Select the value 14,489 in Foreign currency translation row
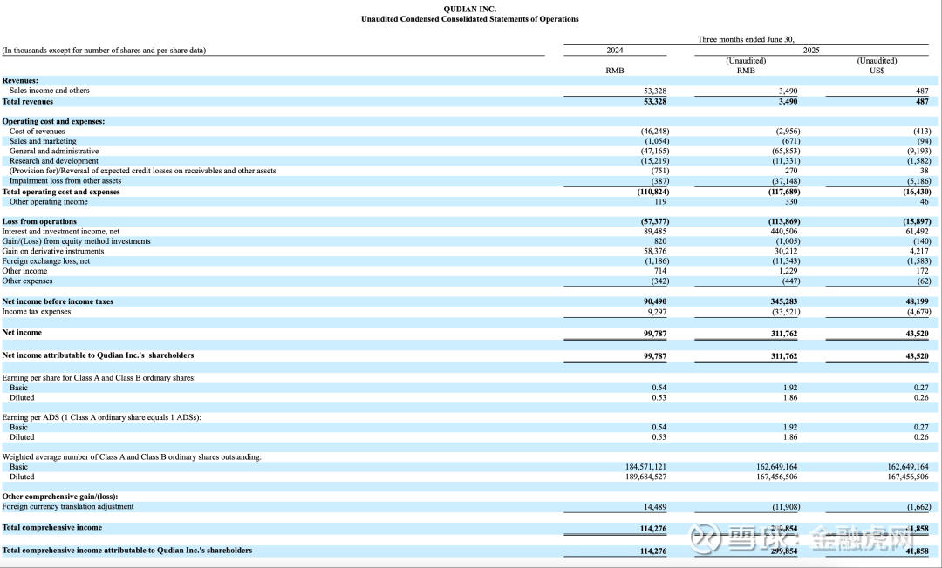 click(655, 507)
